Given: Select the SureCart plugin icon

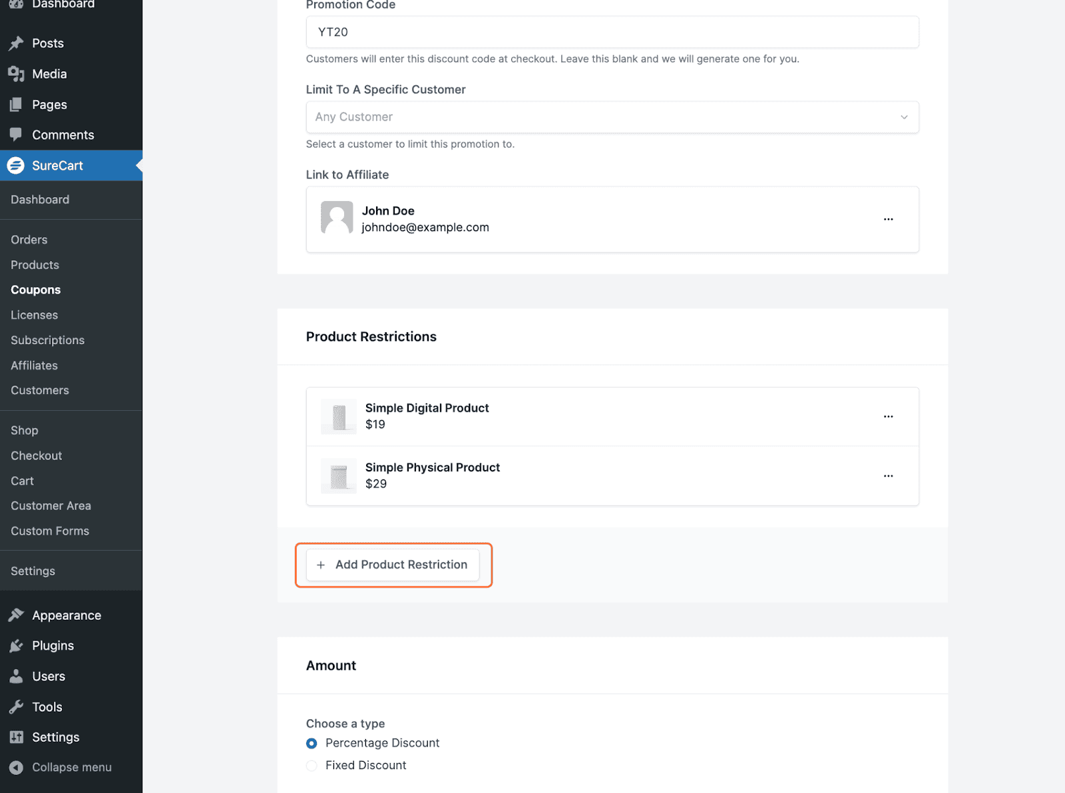Looking at the screenshot, I should pyautogui.click(x=15, y=165).
